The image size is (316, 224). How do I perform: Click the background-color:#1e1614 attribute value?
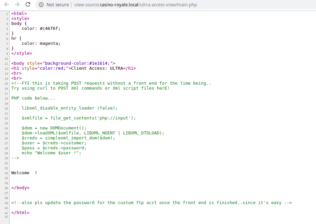77,63
